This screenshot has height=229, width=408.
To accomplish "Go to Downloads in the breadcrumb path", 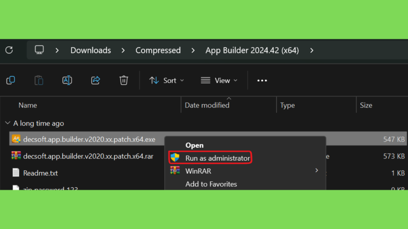I will [x=90, y=50].
